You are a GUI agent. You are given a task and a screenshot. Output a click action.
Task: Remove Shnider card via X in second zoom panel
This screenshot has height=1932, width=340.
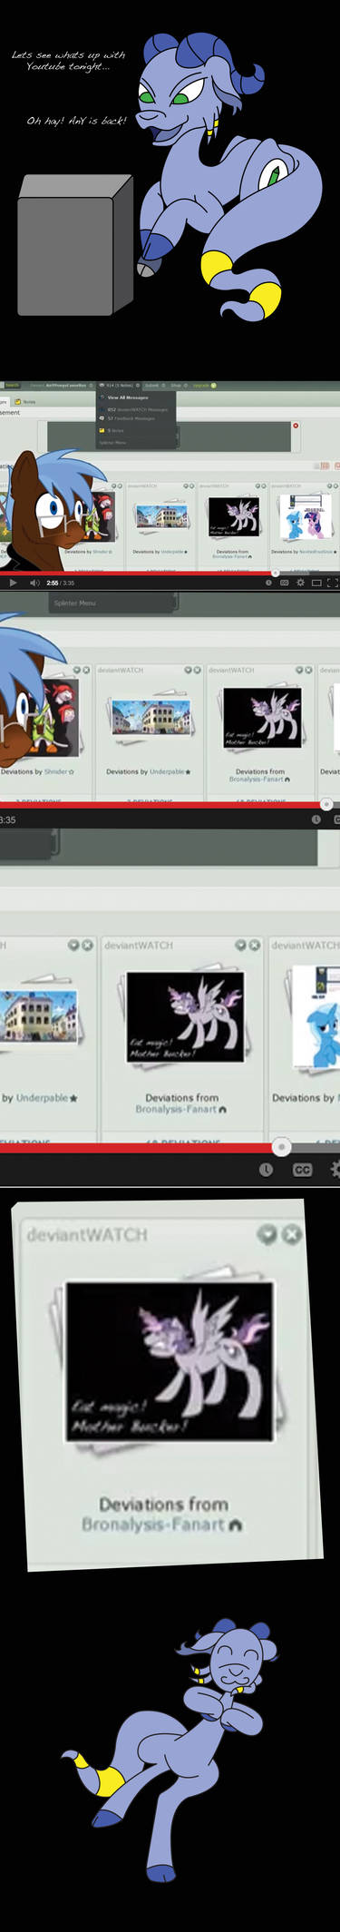86,670
